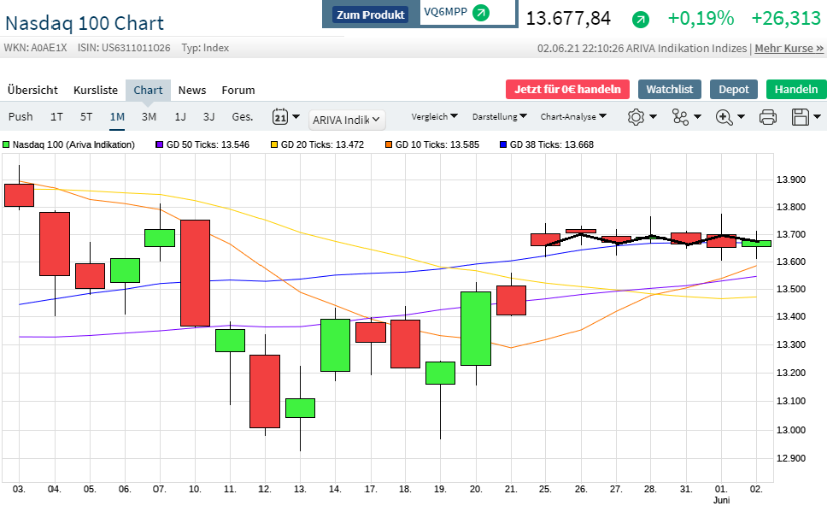
Task: Click blue GD 38 legend swatch
Action: 503,144
